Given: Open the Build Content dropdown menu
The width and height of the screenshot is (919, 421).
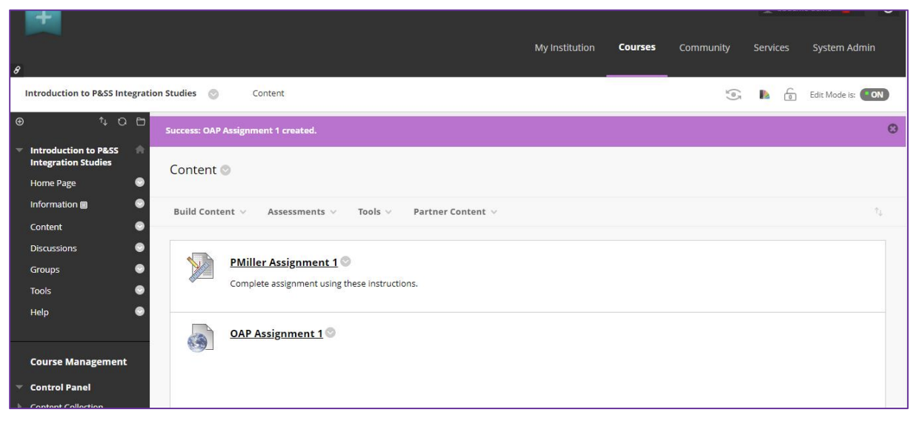Looking at the screenshot, I should tap(210, 212).
